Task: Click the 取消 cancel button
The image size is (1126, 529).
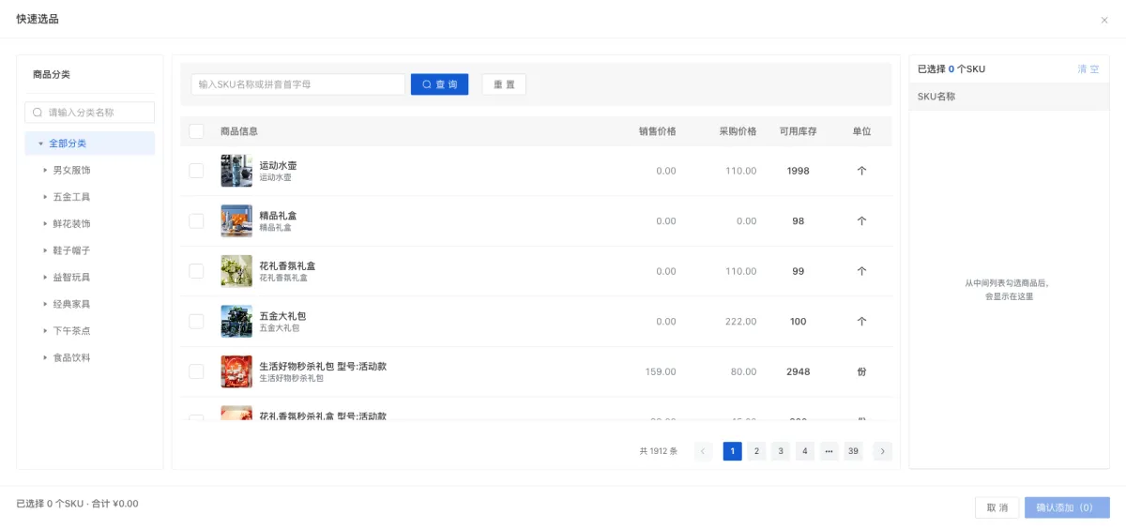Action: (x=997, y=507)
